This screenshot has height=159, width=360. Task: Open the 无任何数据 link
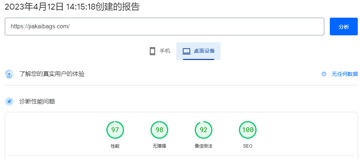click(345, 74)
